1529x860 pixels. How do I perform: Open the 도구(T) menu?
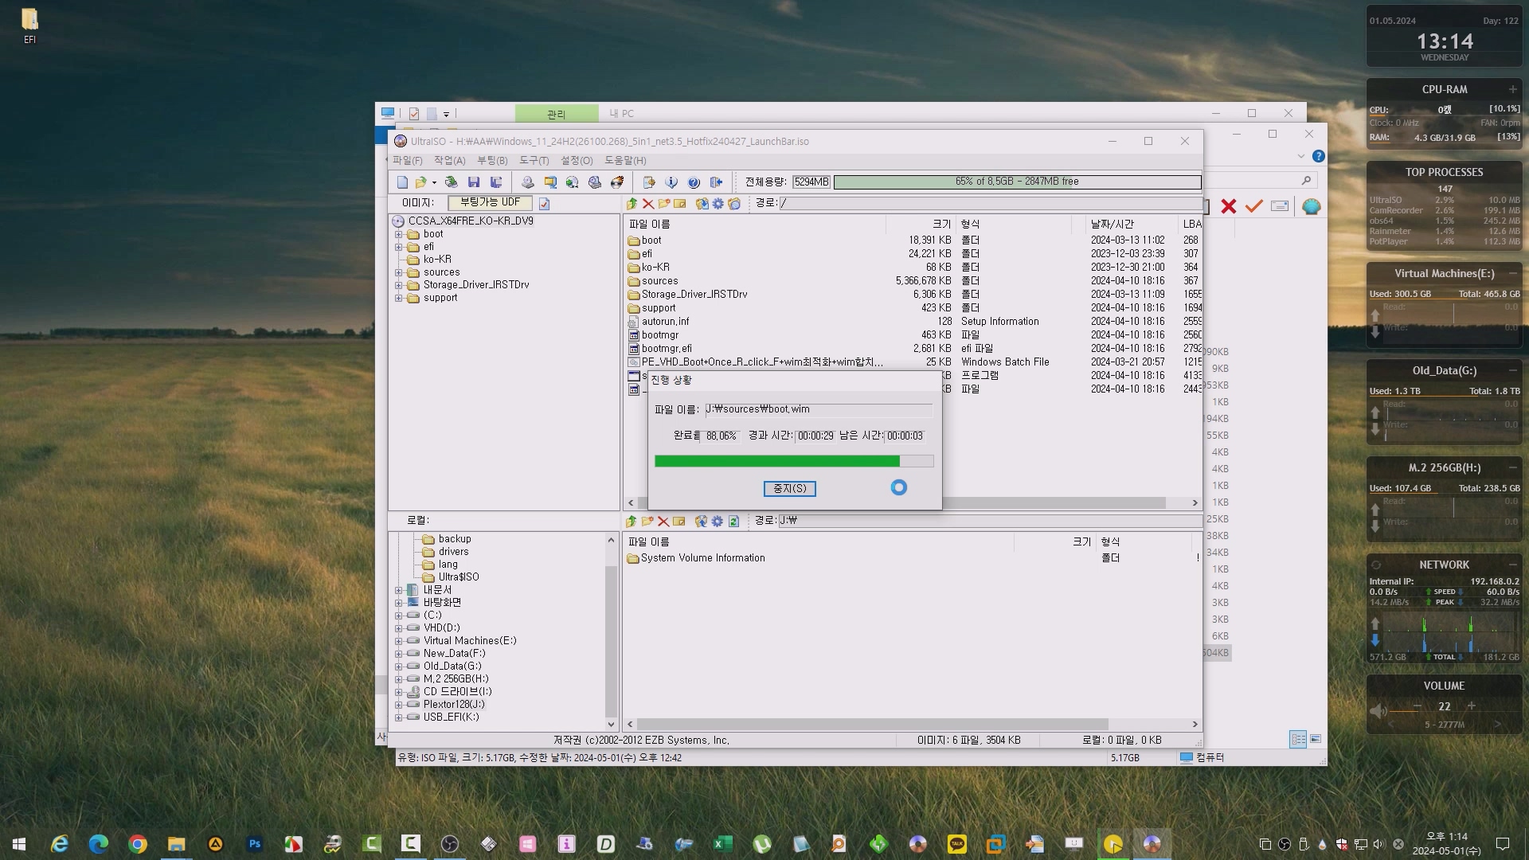[534, 161]
